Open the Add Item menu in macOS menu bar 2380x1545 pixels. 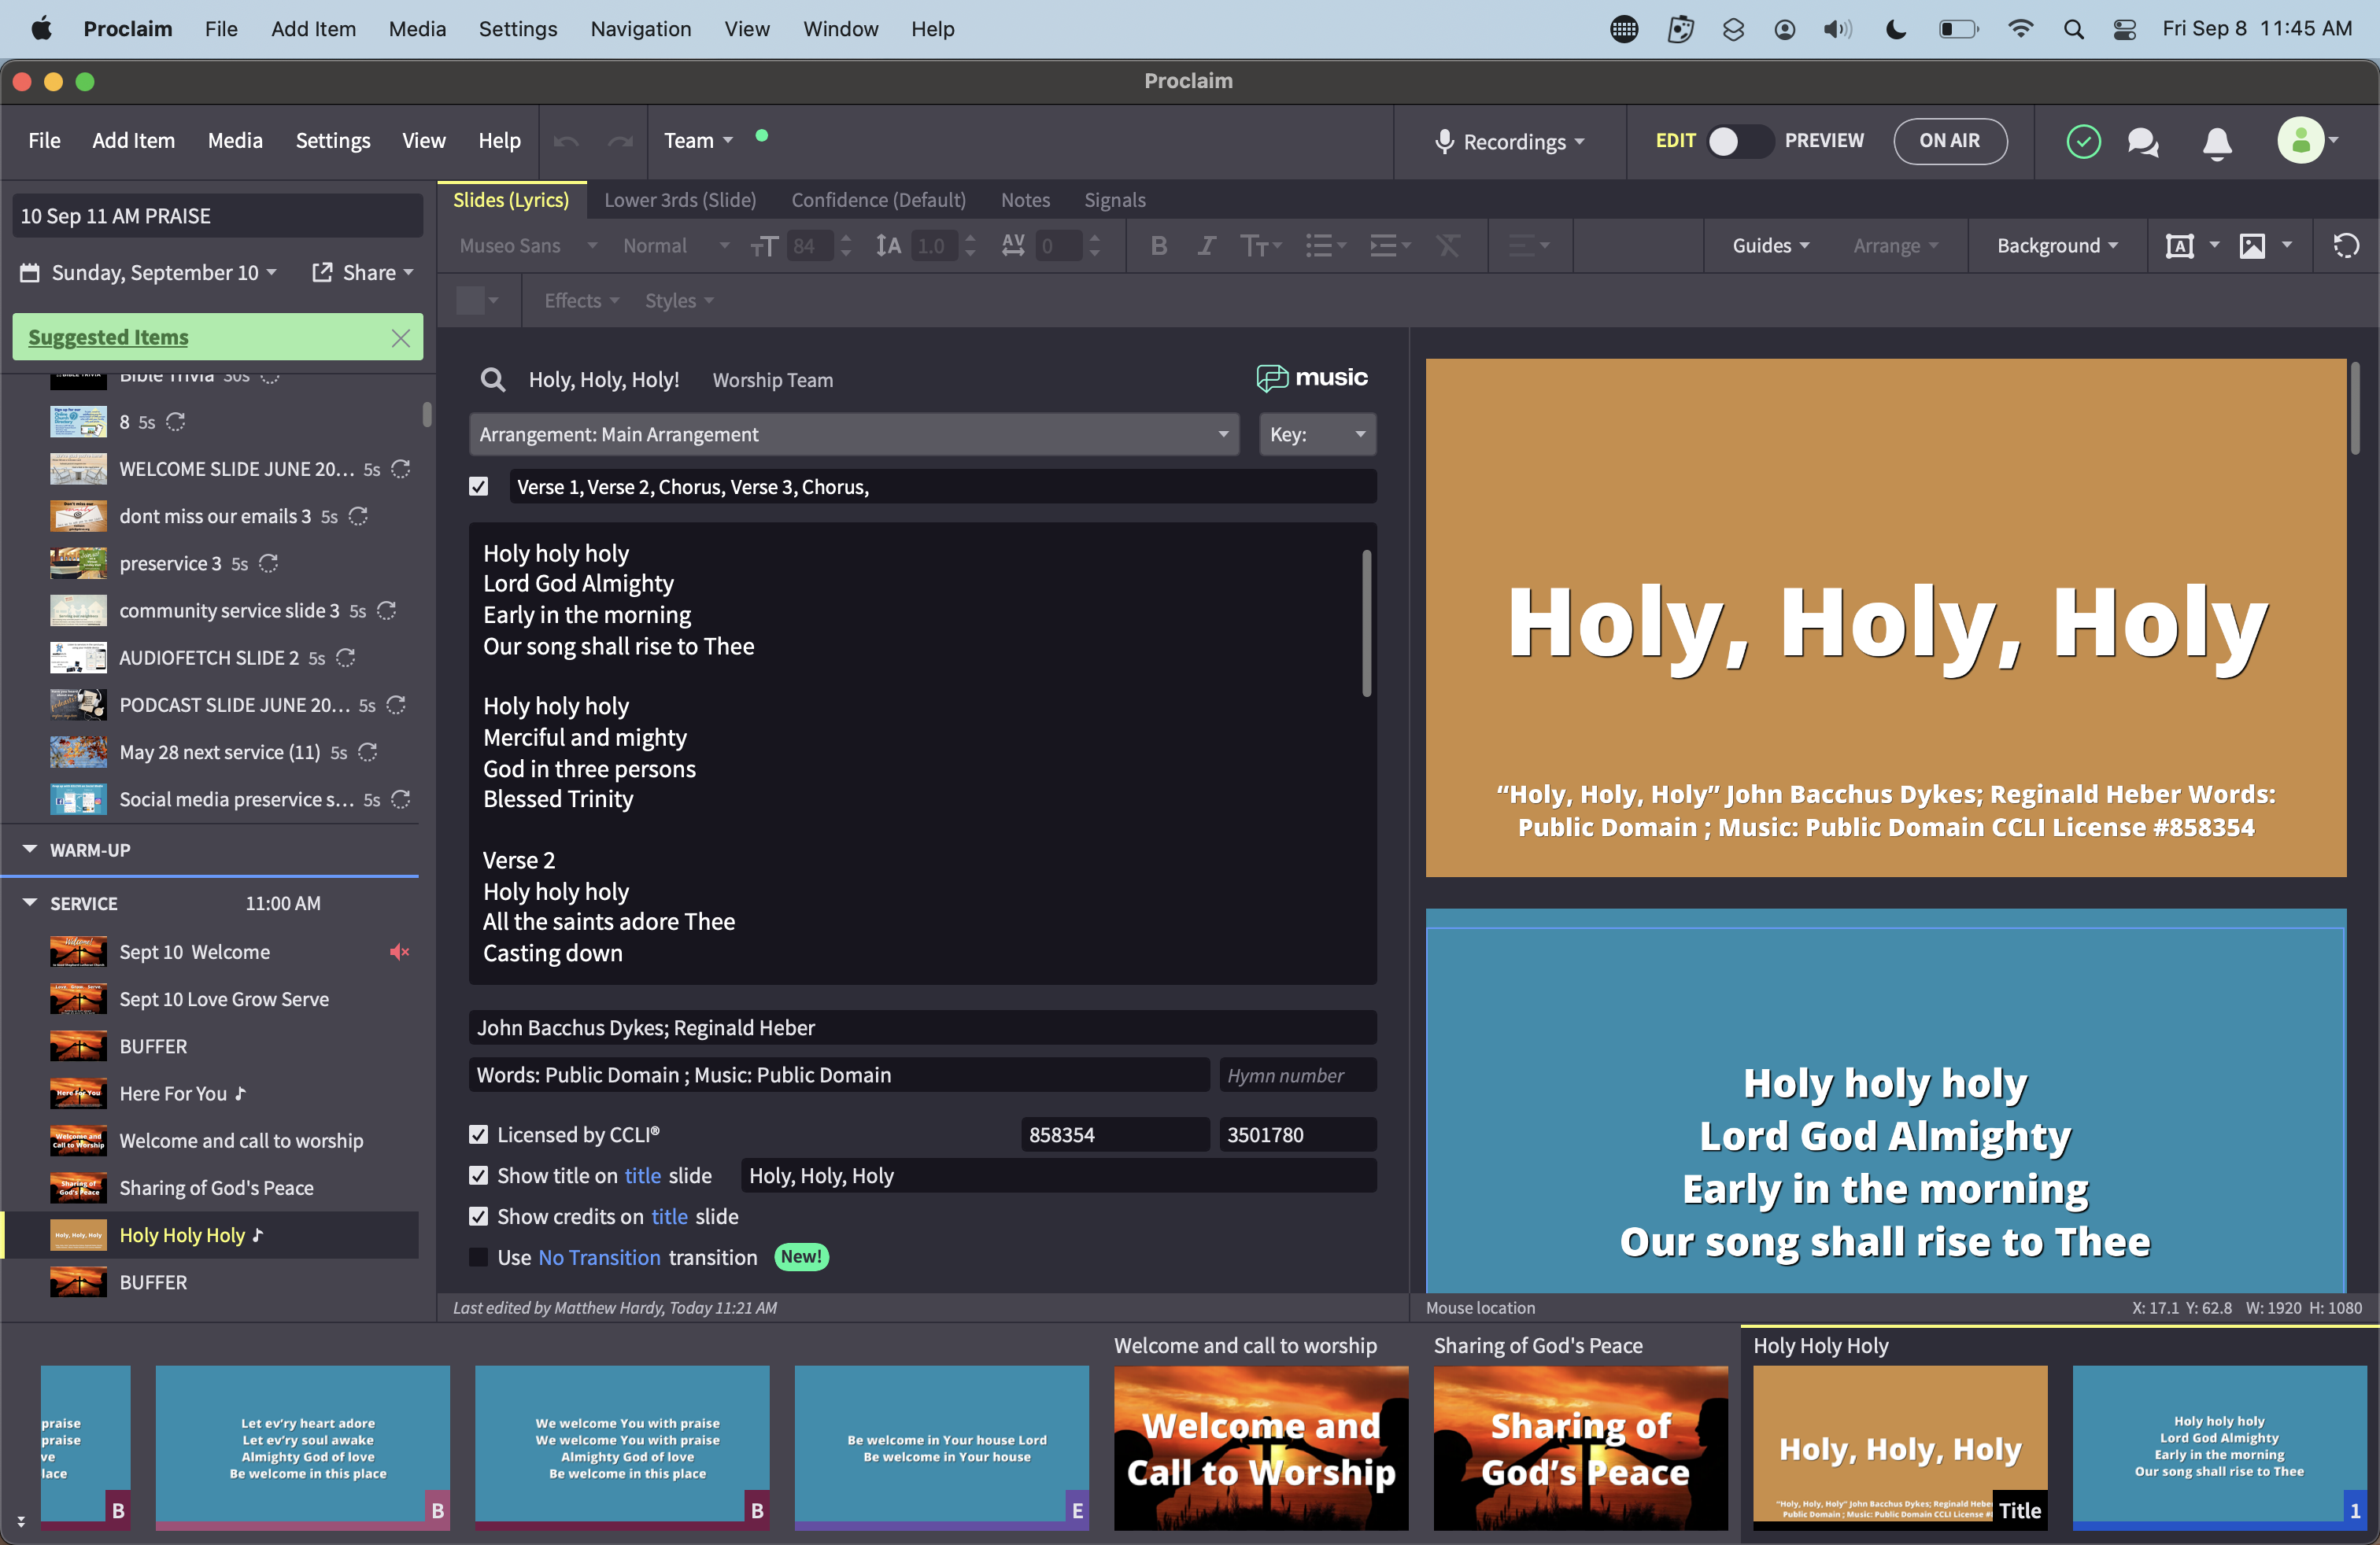313,29
